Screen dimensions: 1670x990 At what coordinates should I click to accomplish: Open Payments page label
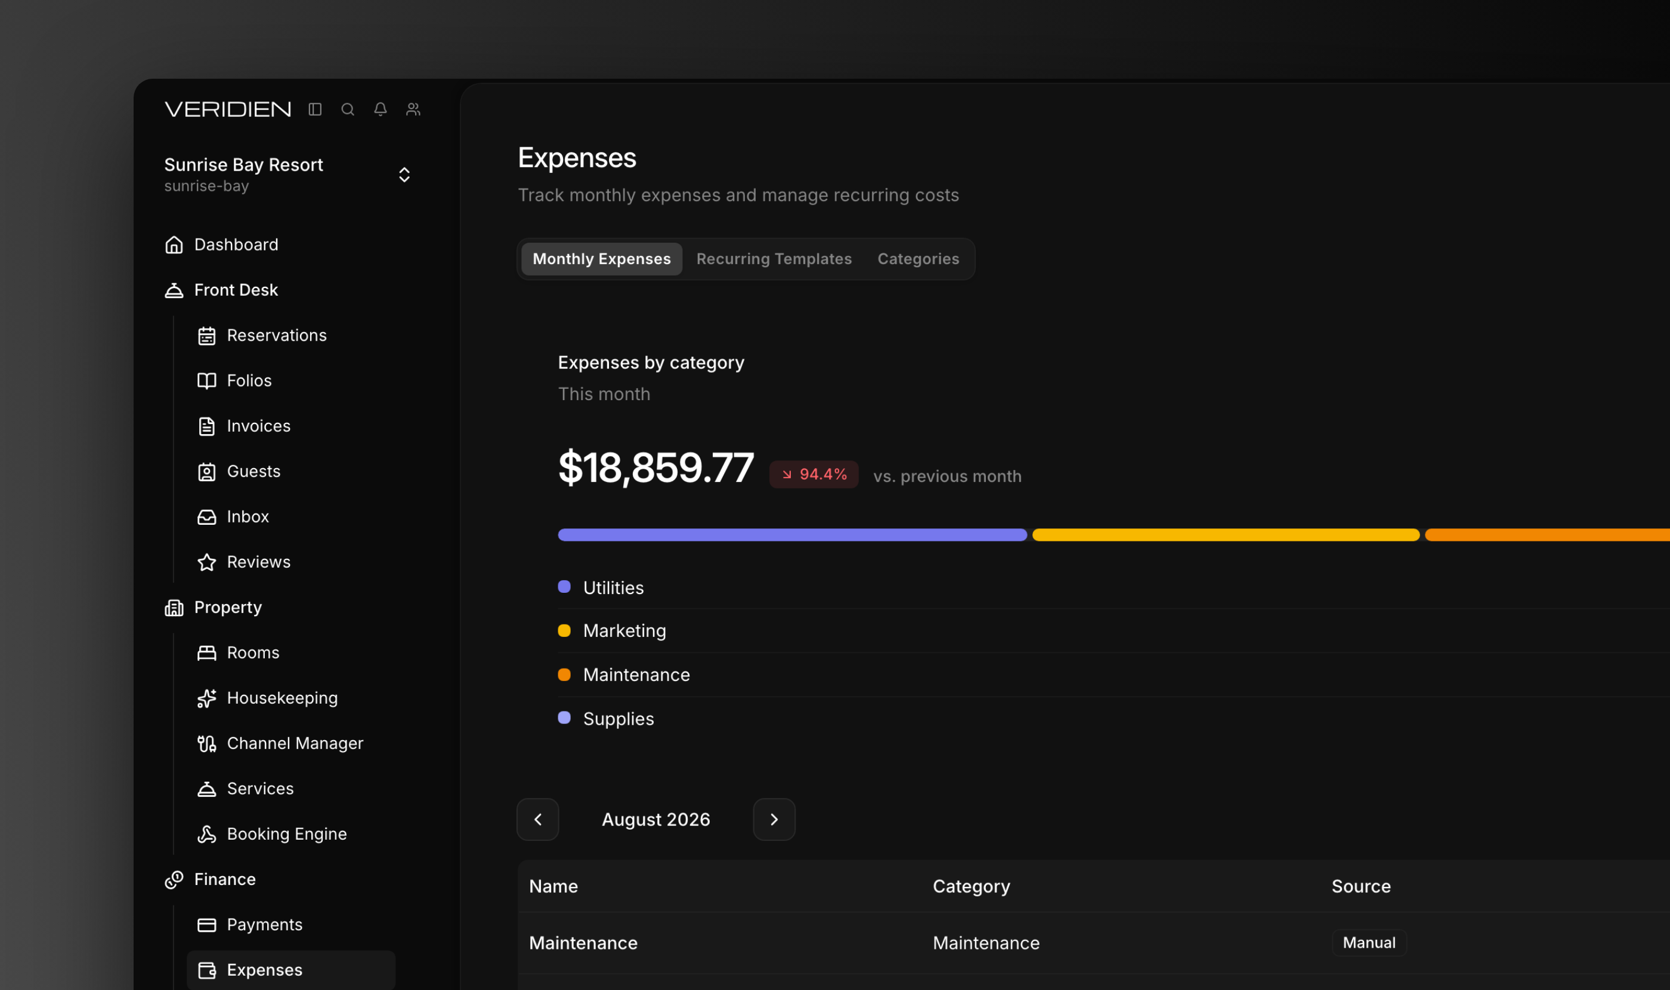265,925
